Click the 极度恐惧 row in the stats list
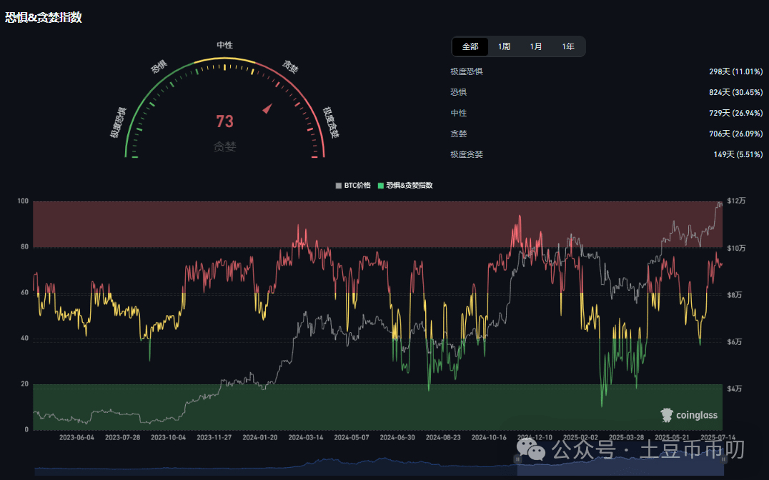769x480 pixels. (x=607, y=71)
